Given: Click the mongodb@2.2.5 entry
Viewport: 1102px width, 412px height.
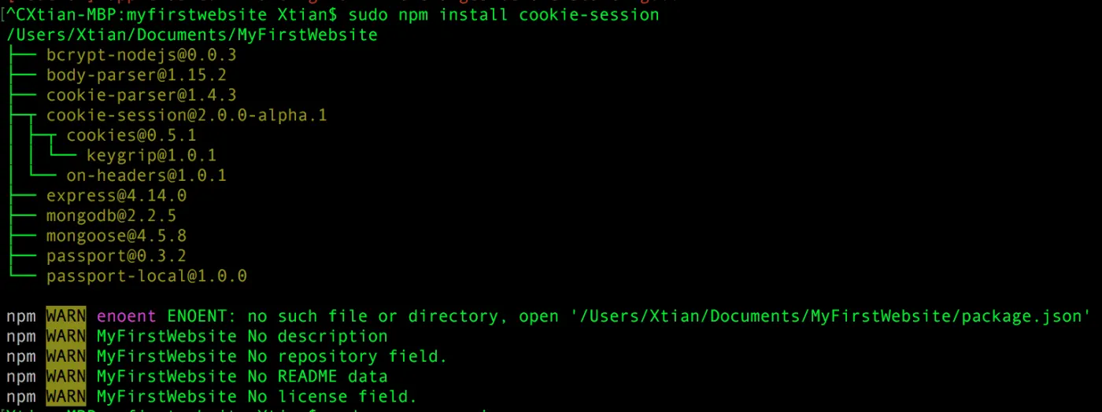Looking at the screenshot, I should click(111, 215).
